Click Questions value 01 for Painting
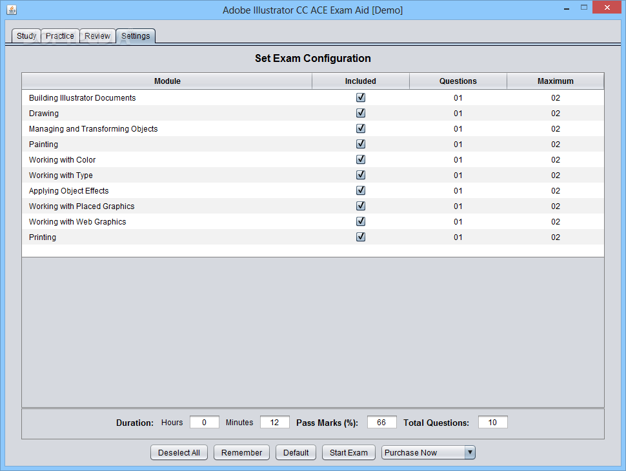This screenshot has width=626, height=471. (458, 144)
